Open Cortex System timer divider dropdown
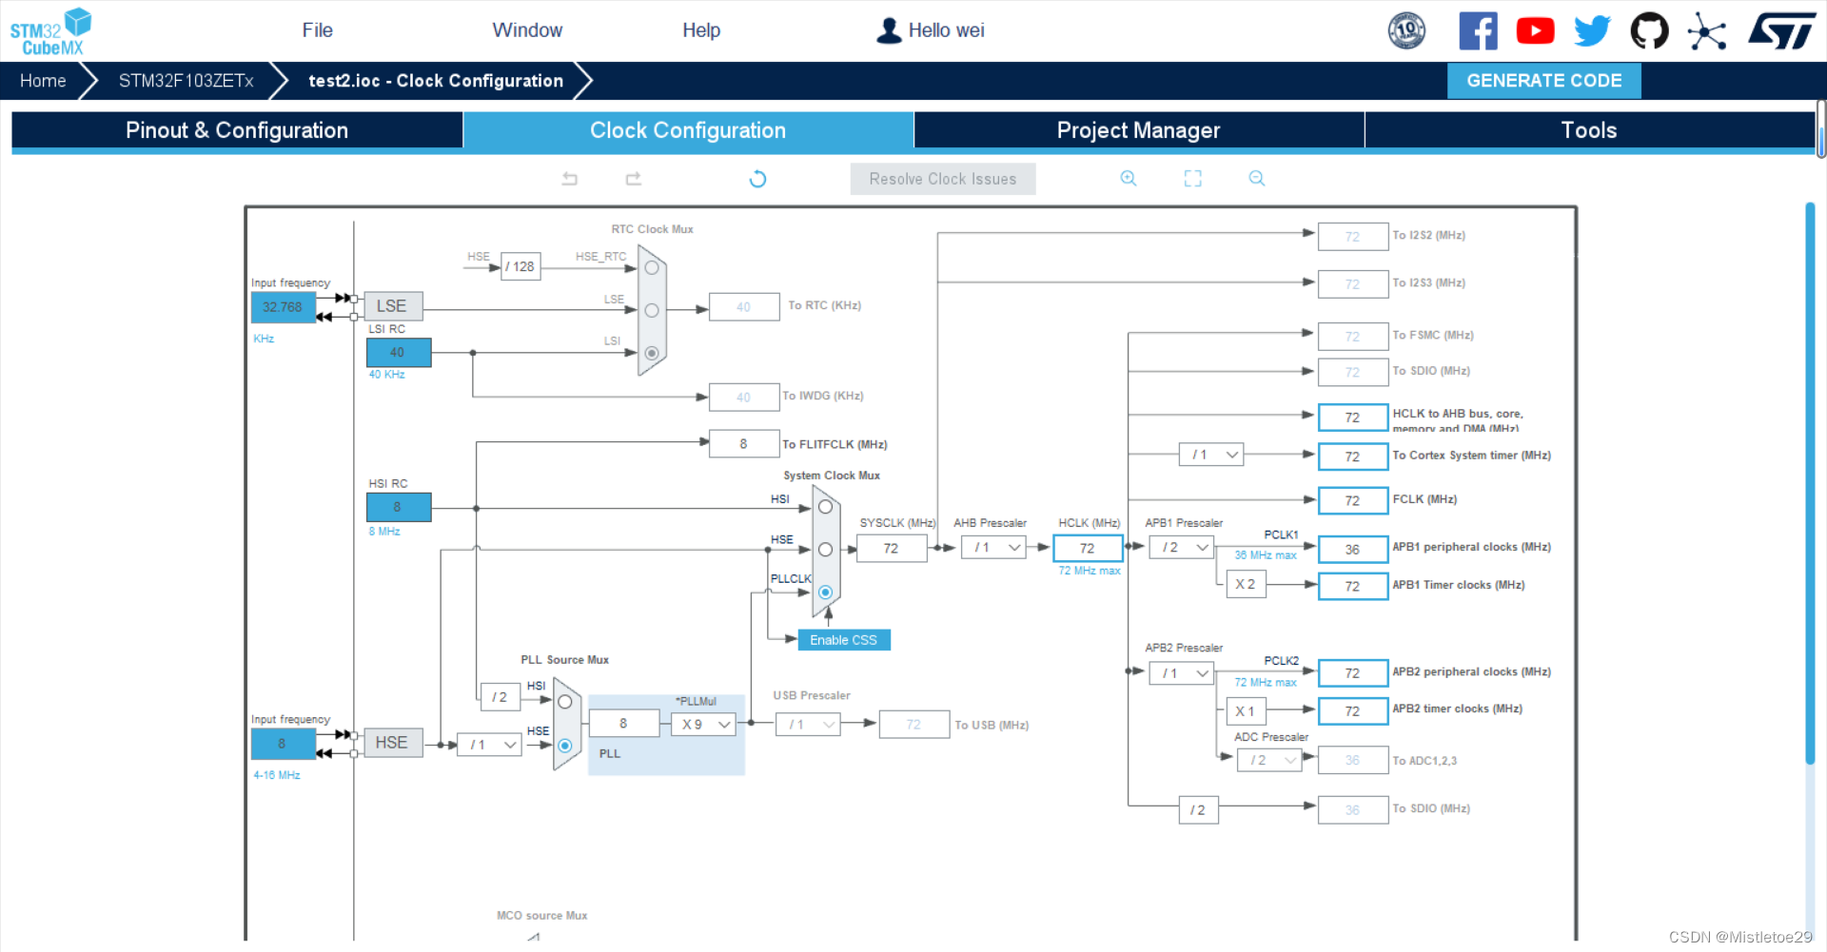Screen dimensions: 1827x952 (x=1211, y=455)
